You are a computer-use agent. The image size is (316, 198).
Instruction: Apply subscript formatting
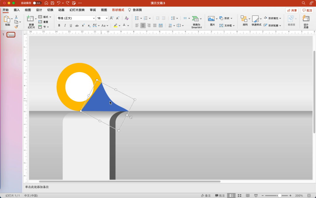(x=89, y=26)
